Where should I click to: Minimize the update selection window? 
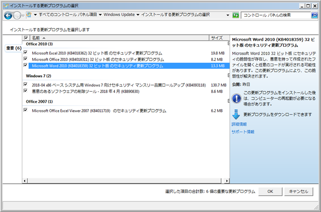tap(302, 6)
